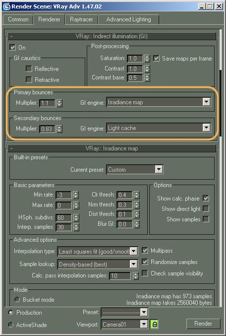Toggle Save maps per frame
This screenshot has height=336, width=226.
[x=156, y=59]
